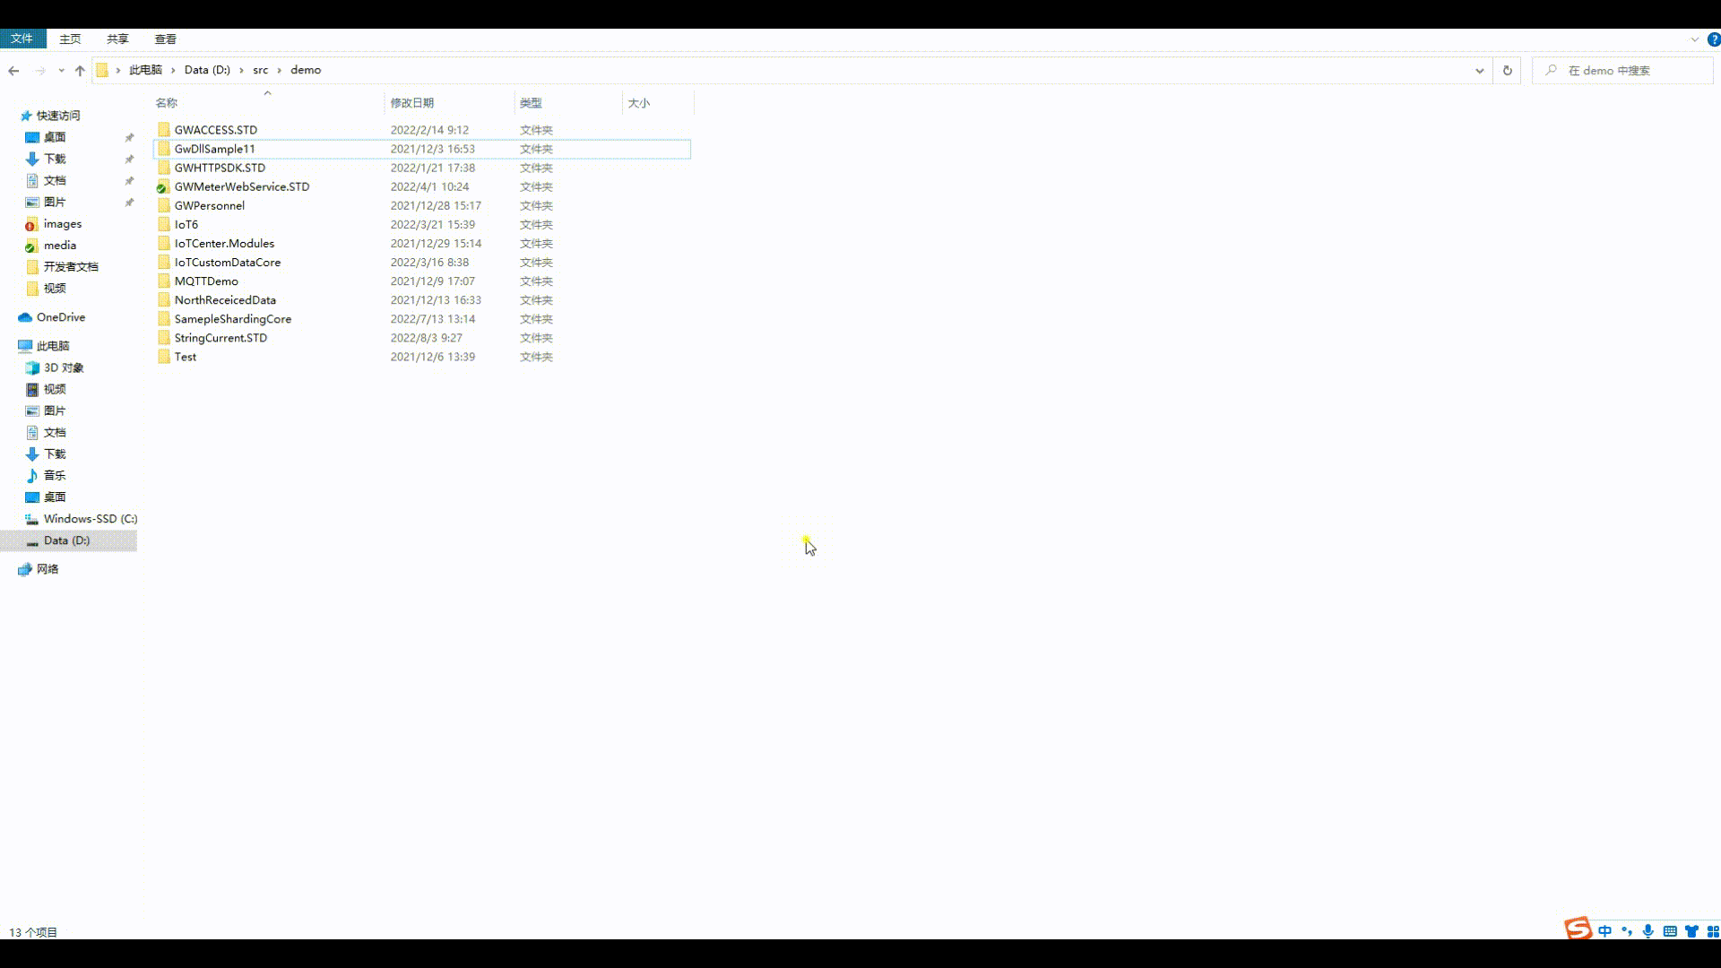Toggle the 图片 pinned quick access item
The image size is (1721, 968).
point(130,201)
